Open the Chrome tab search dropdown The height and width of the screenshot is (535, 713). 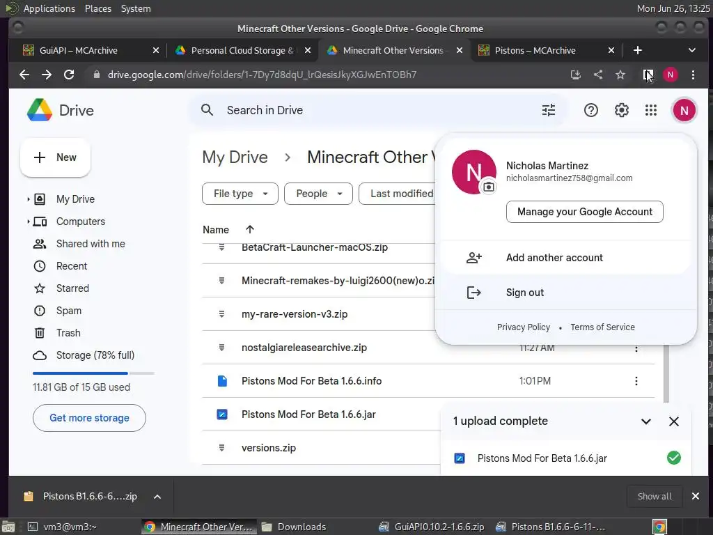click(x=691, y=50)
